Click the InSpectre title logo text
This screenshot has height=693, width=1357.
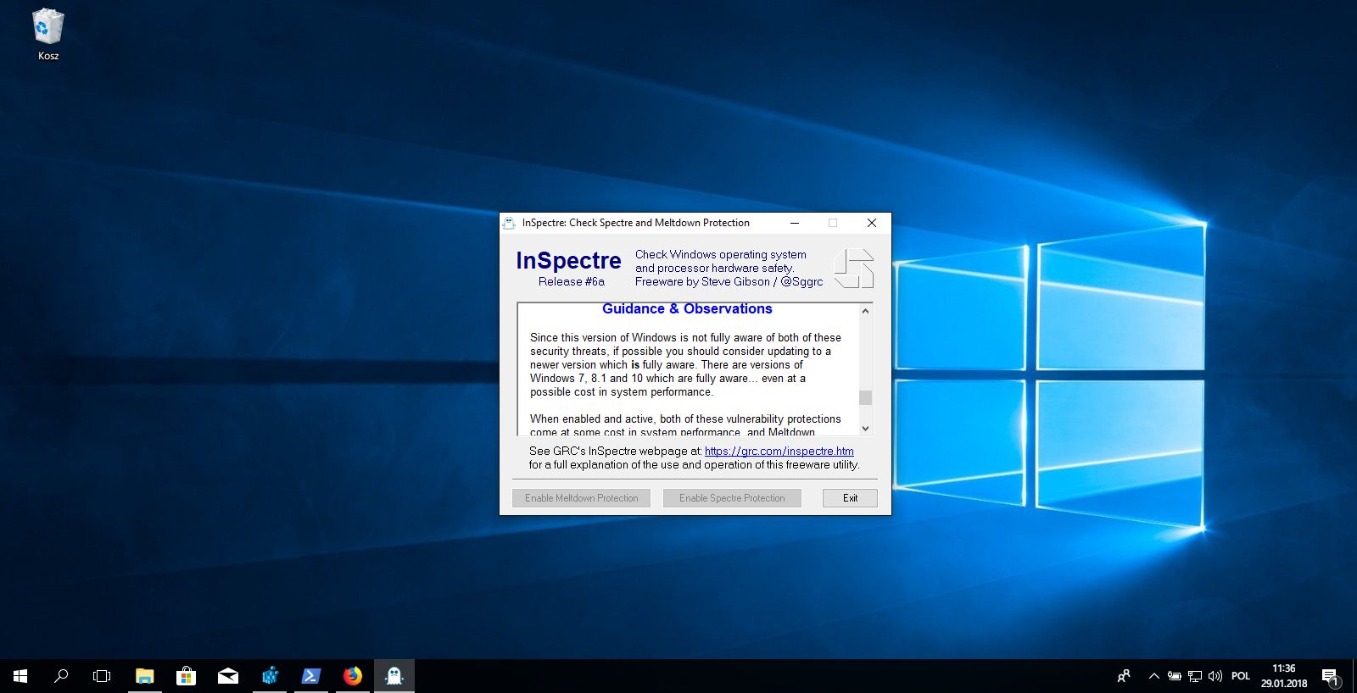coord(568,261)
